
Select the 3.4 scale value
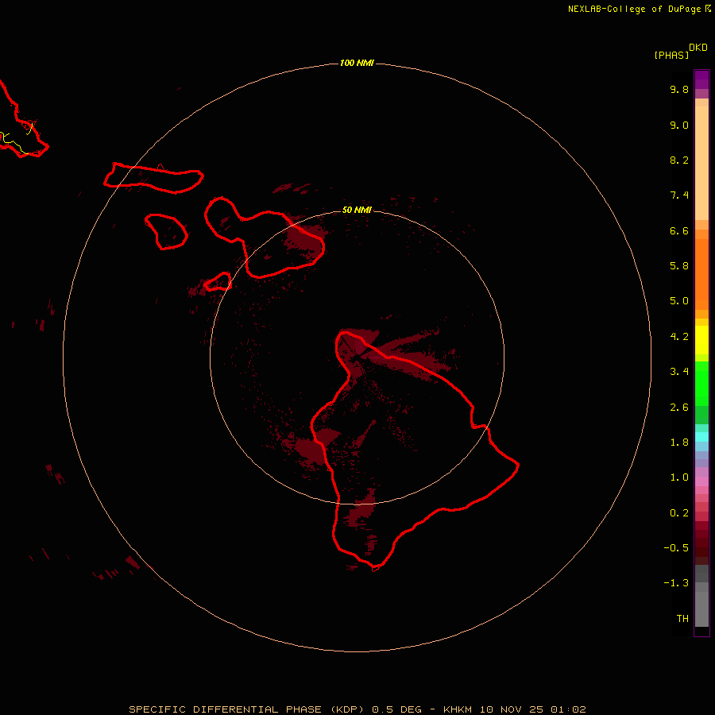(679, 372)
